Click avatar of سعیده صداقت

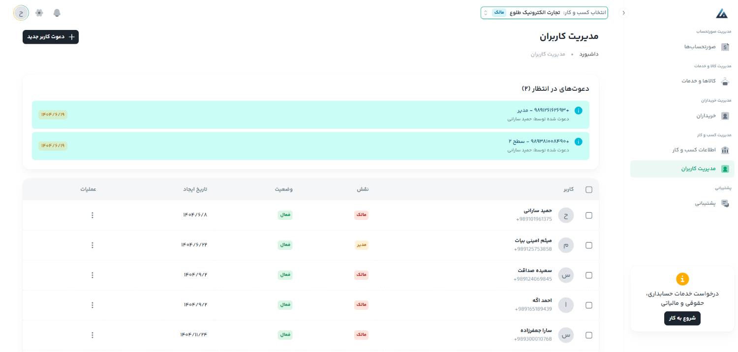566,275
